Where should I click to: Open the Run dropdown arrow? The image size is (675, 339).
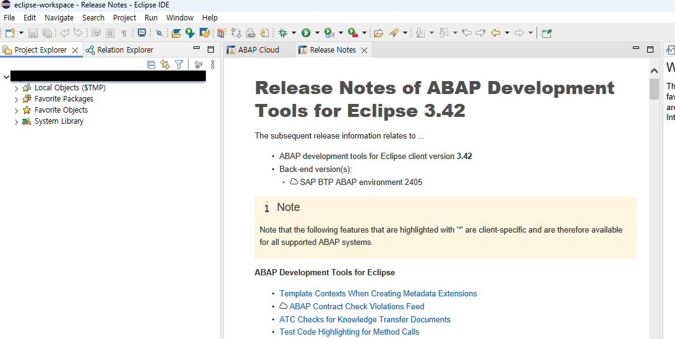pos(317,33)
